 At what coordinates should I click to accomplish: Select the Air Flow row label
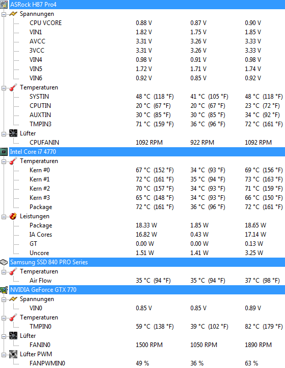40,281
